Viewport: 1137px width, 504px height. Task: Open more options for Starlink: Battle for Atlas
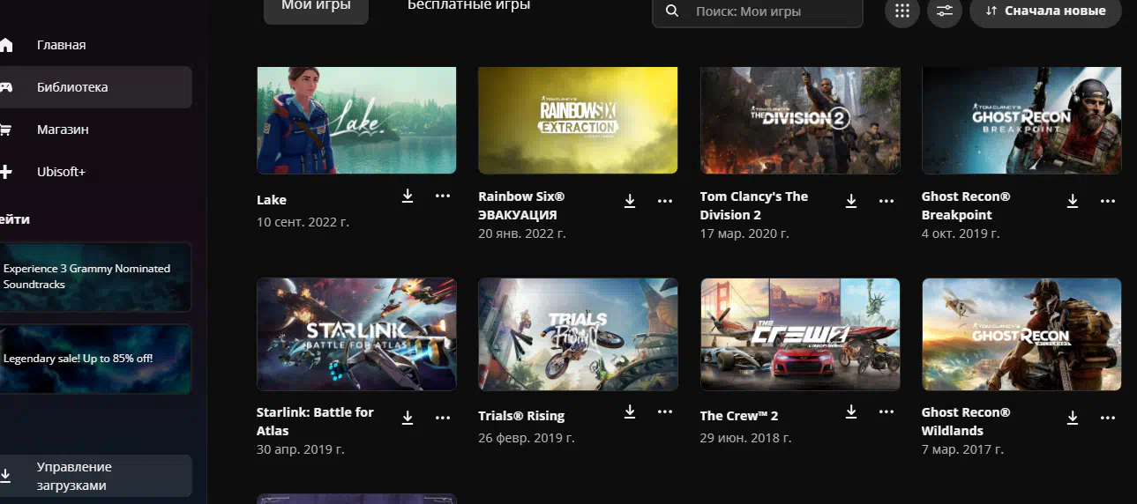click(x=443, y=417)
